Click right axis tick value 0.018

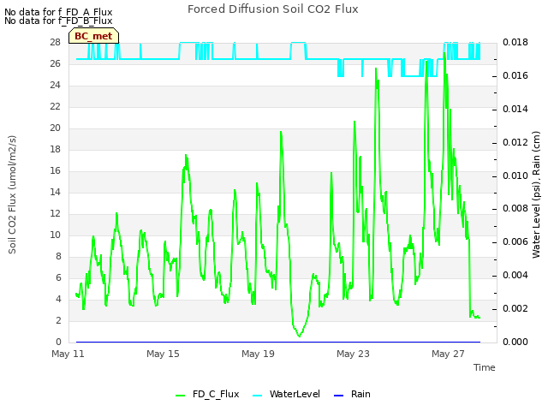tap(515, 42)
